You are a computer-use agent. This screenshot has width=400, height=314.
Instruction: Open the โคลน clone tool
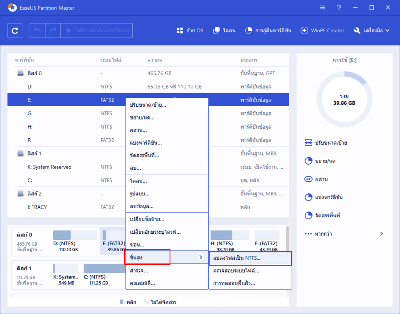click(x=224, y=31)
